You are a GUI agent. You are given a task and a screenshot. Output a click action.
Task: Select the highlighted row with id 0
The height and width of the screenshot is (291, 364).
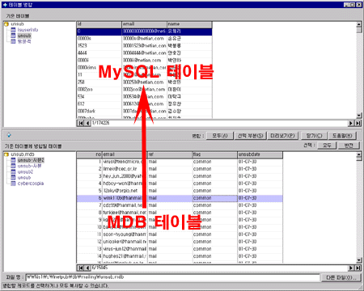point(144,32)
